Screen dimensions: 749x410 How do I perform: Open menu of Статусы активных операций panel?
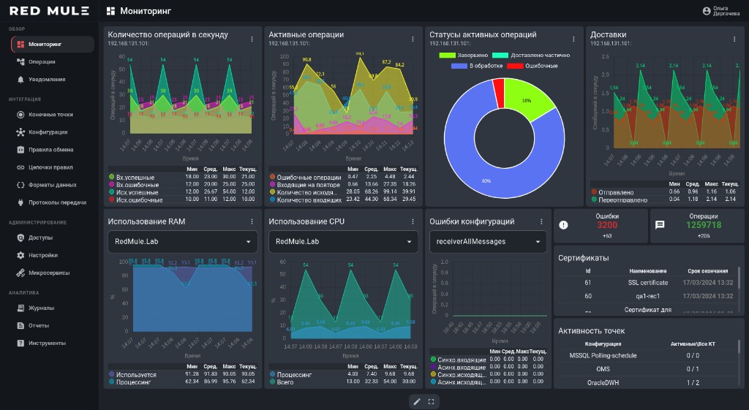tap(573, 39)
